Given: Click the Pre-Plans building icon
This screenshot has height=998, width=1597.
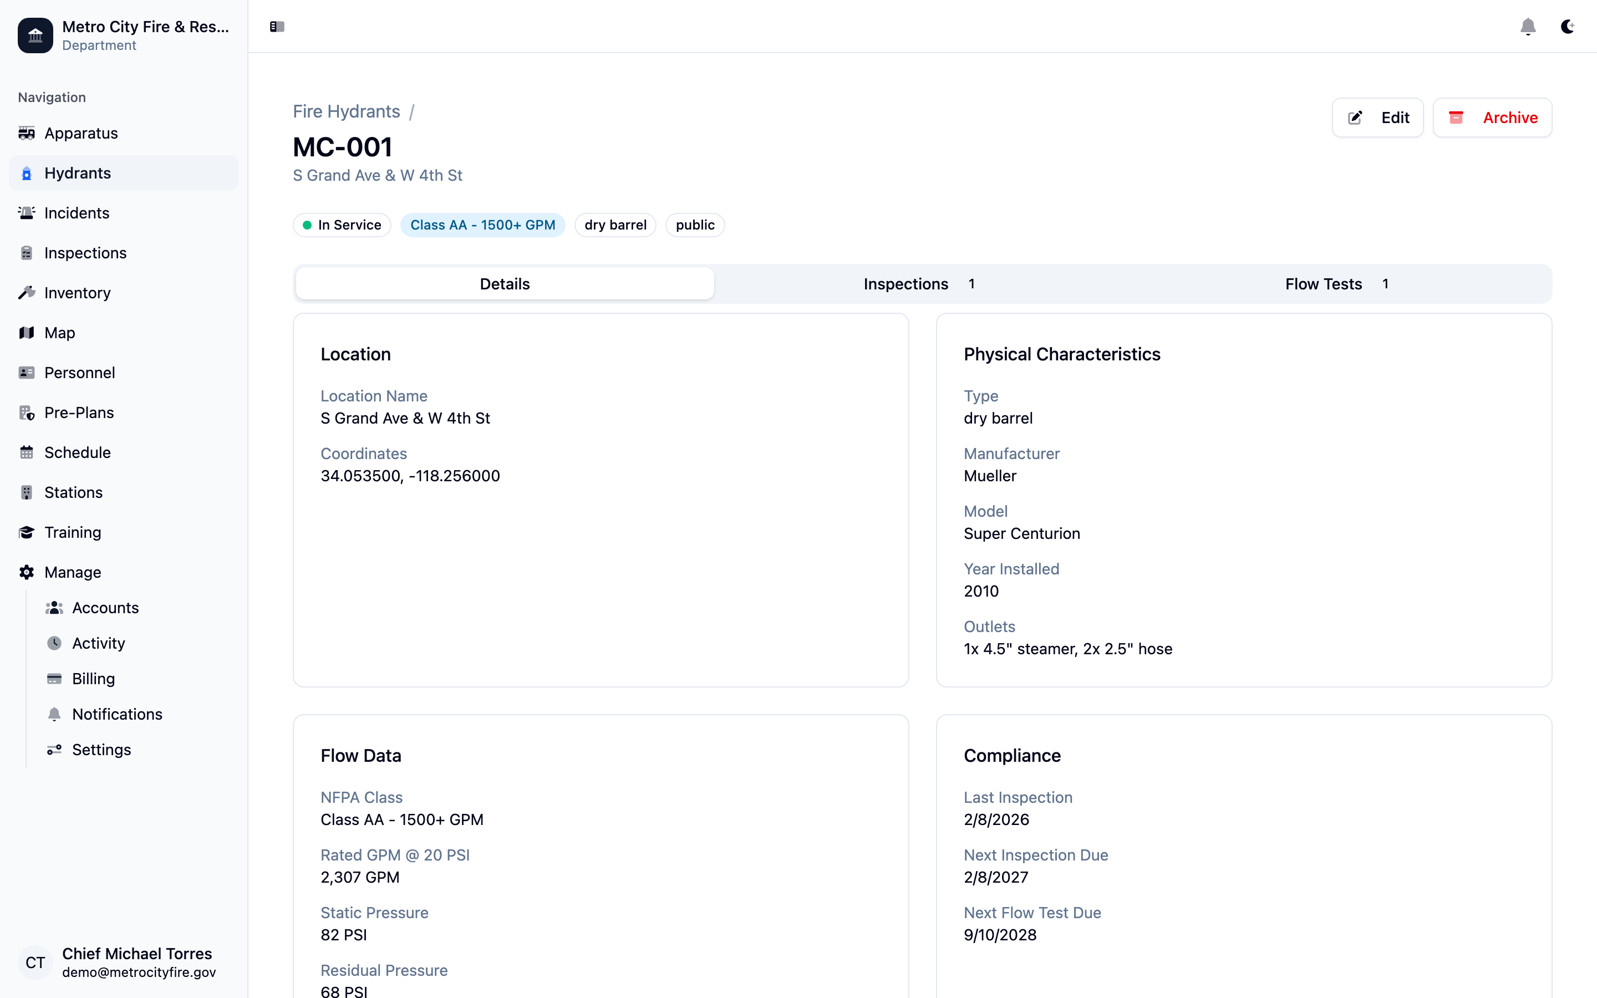Looking at the screenshot, I should pos(27,413).
